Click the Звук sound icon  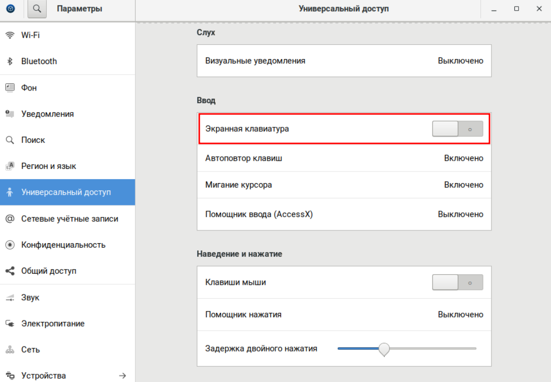(10, 298)
